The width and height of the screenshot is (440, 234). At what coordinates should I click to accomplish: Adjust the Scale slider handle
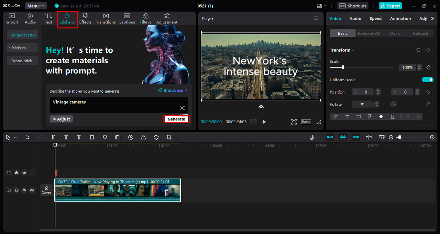click(x=343, y=67)
